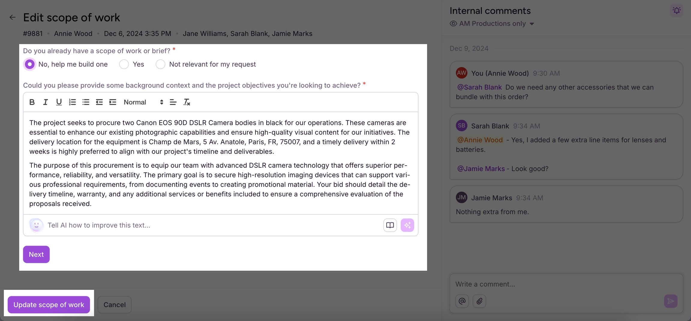The width and height of the screenshot is (691, 321).
Task: Open the Normal text style dropdown
Action: pyautogui.click(x=143, y=102)
